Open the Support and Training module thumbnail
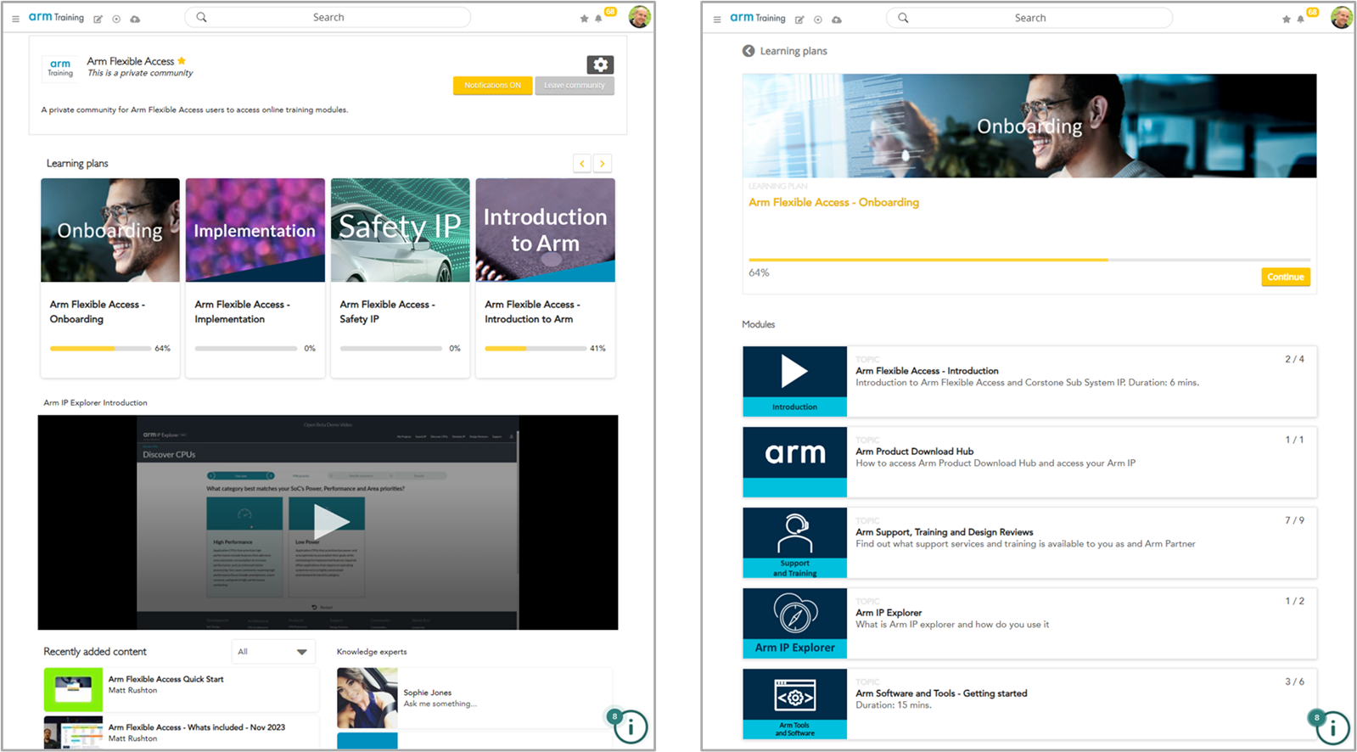This screenshot has height=752, width=1357. pyautogui.click(x=795, y=542)
